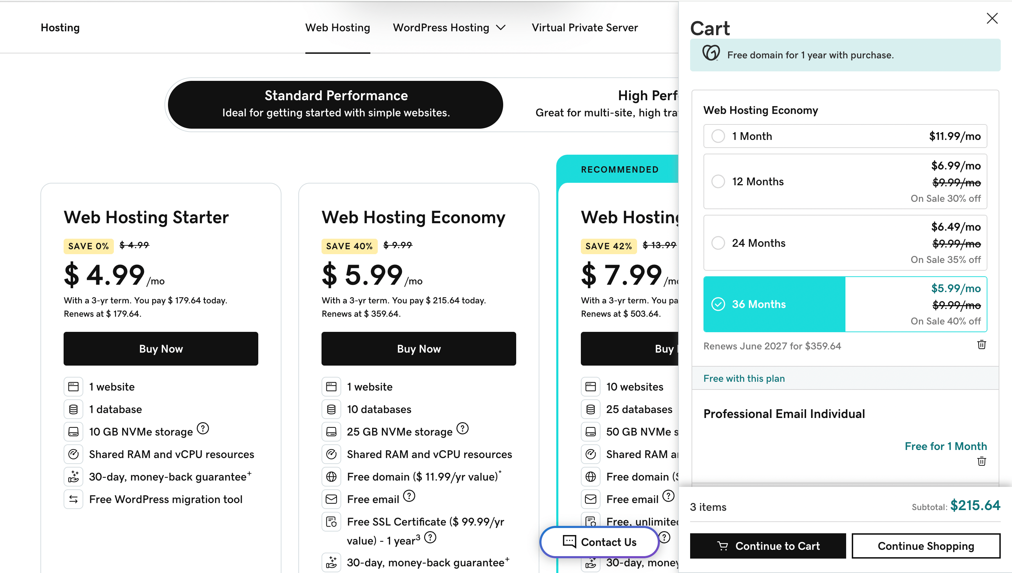Click help icon beside 25 GB NVMe storage
This screenshot has height=573, width=1012.
(x=462, y=428)
